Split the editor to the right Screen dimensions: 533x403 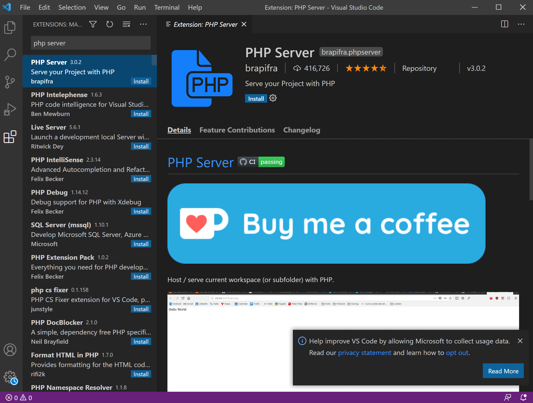tap(504, 24)
